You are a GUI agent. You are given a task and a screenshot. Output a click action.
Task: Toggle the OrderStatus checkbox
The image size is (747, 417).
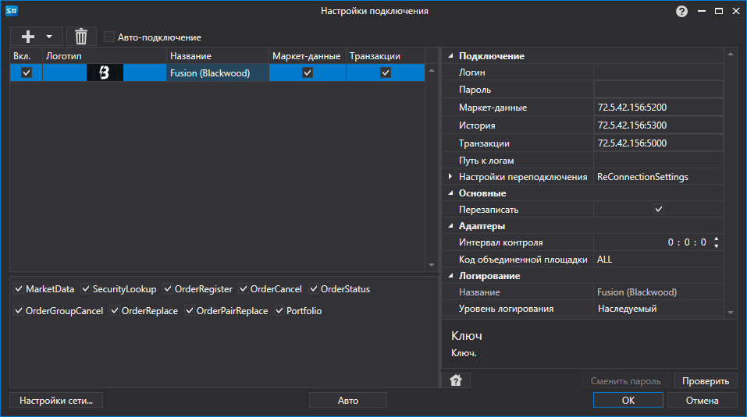coord(314,288)
